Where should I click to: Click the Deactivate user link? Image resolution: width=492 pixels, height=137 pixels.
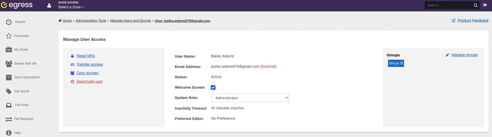click(90, 81)
